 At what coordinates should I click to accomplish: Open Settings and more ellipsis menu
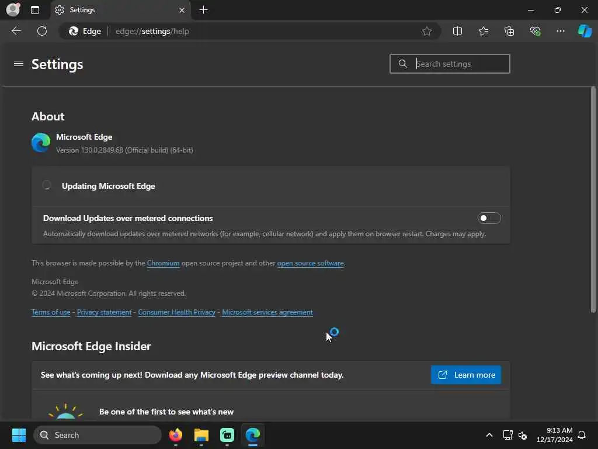(x=560, y=32)
